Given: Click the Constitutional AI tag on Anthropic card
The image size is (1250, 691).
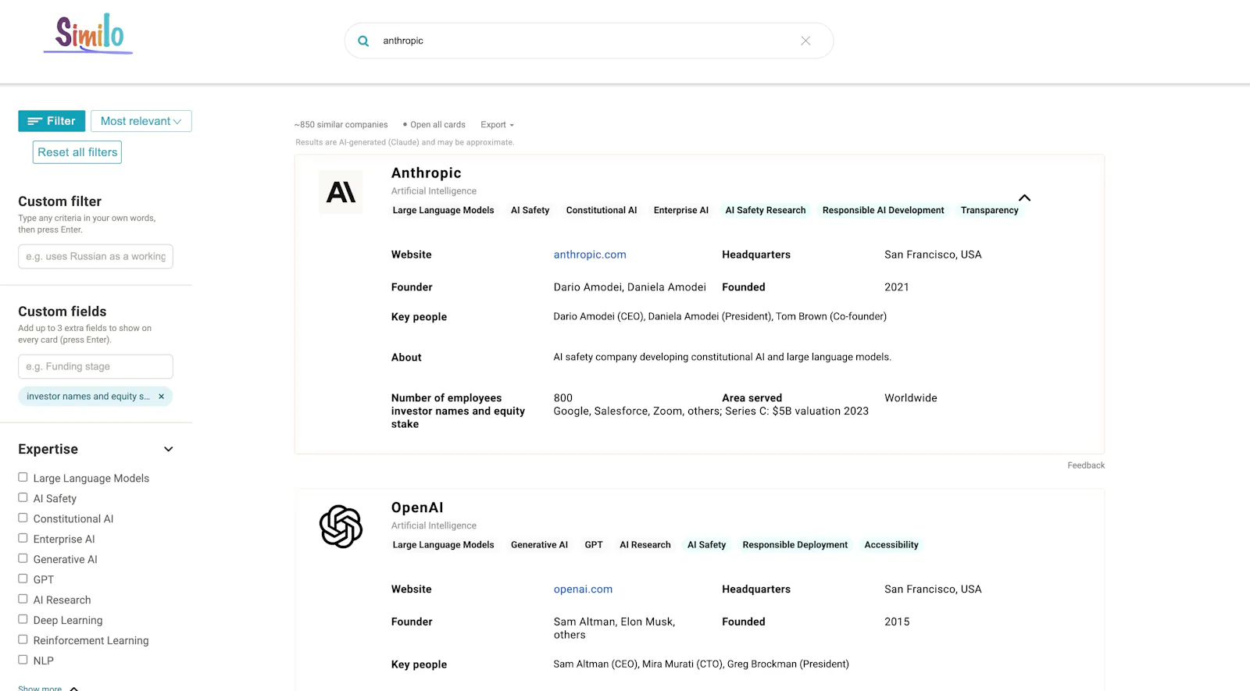Looking at the screenshot, I should 602,210.
